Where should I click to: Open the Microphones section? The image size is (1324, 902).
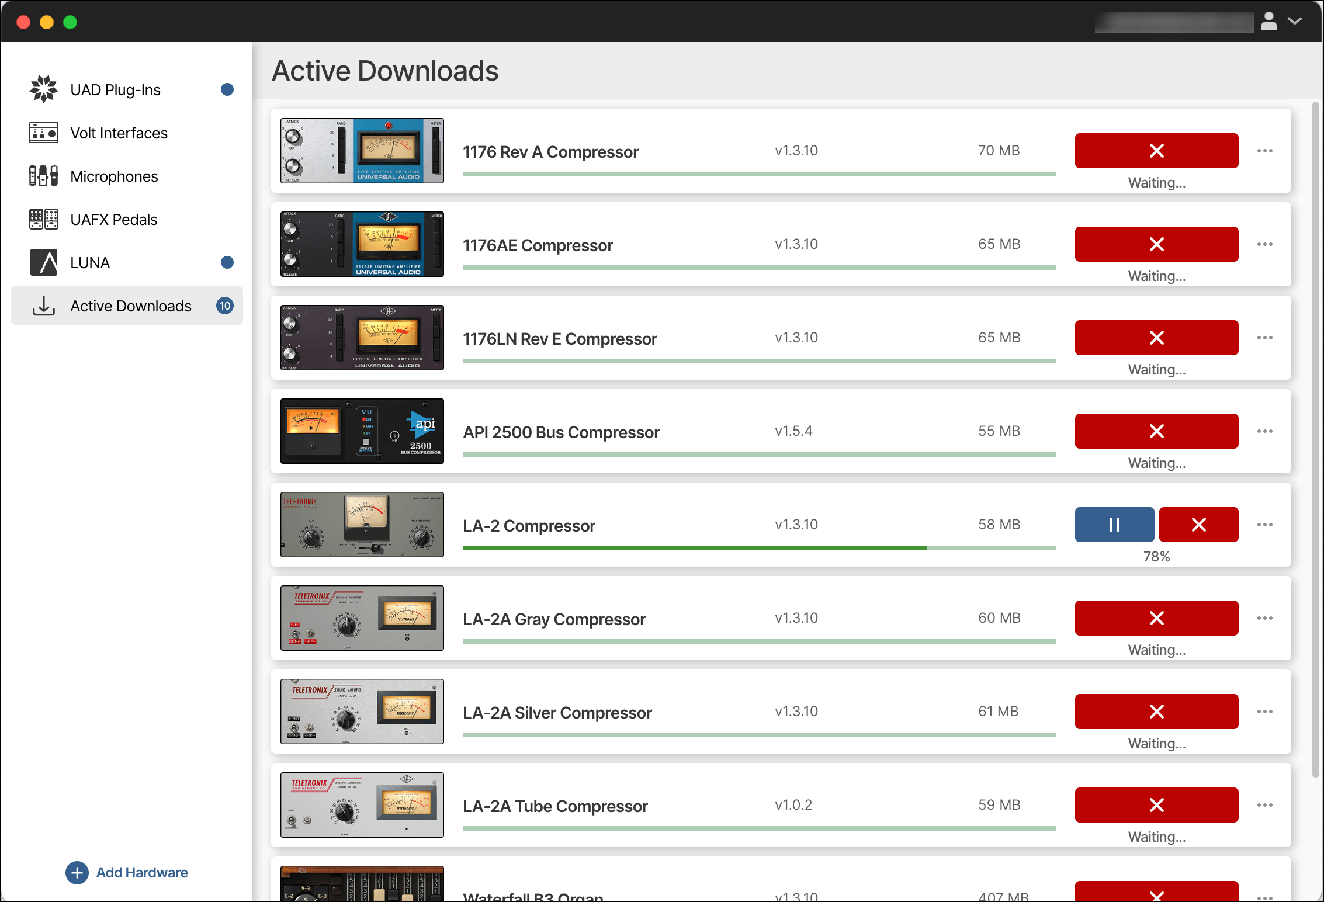click(x=114, y=176)
